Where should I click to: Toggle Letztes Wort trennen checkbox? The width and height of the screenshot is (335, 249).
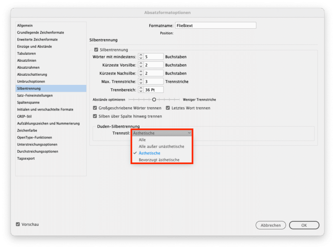coord(168,108)
